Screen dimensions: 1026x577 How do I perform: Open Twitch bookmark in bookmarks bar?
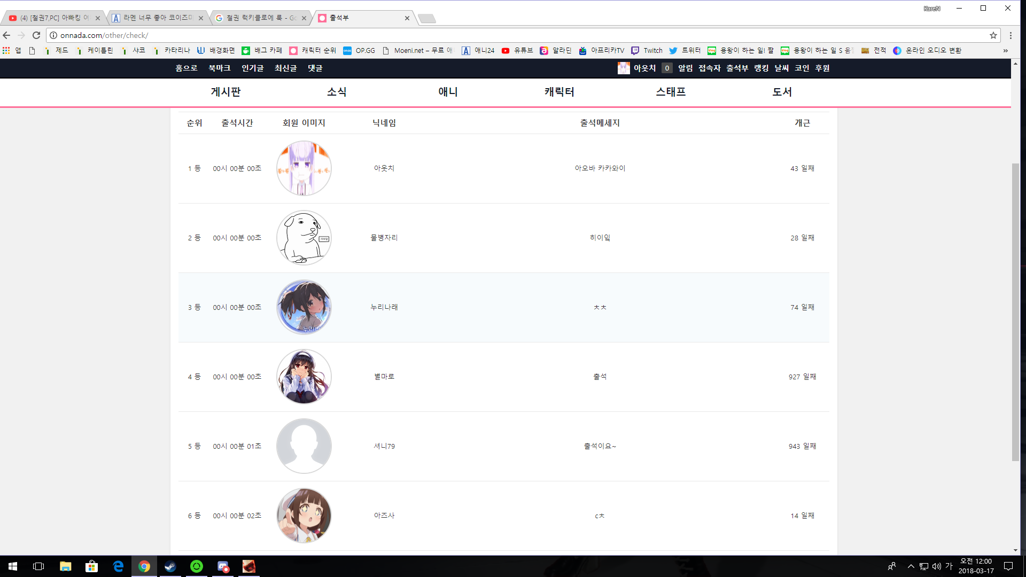[x=647, y=50]
